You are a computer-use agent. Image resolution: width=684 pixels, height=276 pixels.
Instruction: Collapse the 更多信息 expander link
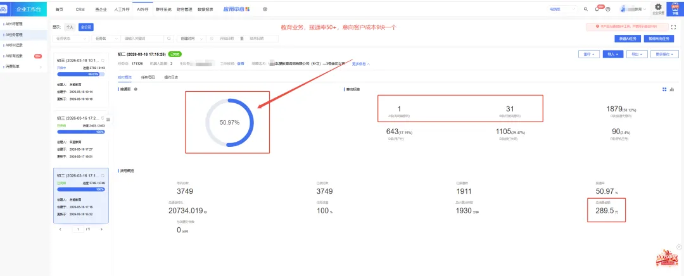(x=361, y=64)
